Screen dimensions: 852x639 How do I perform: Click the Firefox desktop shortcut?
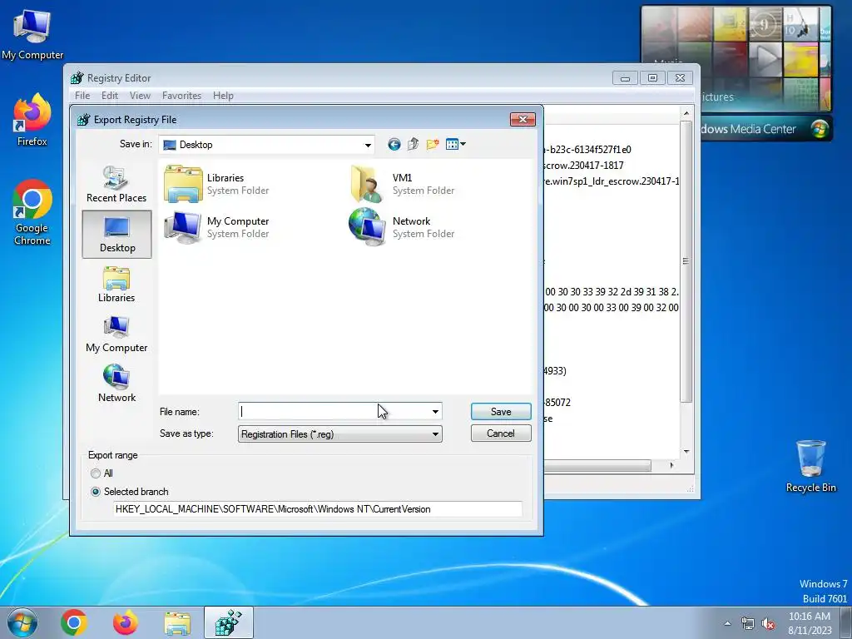(32, 121)
